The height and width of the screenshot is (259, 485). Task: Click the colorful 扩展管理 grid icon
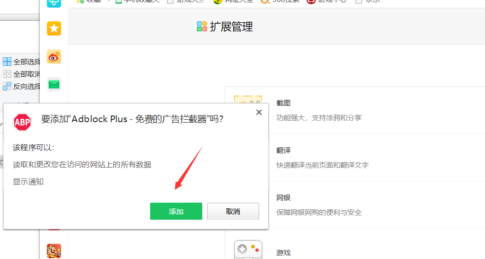tap(202, 27)
